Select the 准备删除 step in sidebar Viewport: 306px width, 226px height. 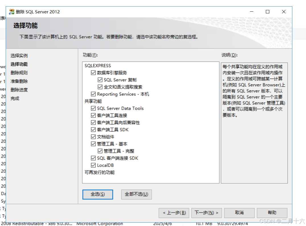(x=19, y=81)
